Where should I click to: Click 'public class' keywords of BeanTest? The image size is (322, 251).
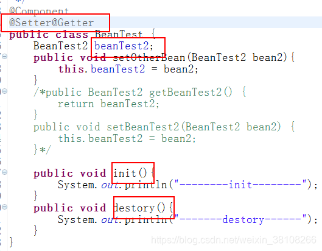tap(49, 34)
